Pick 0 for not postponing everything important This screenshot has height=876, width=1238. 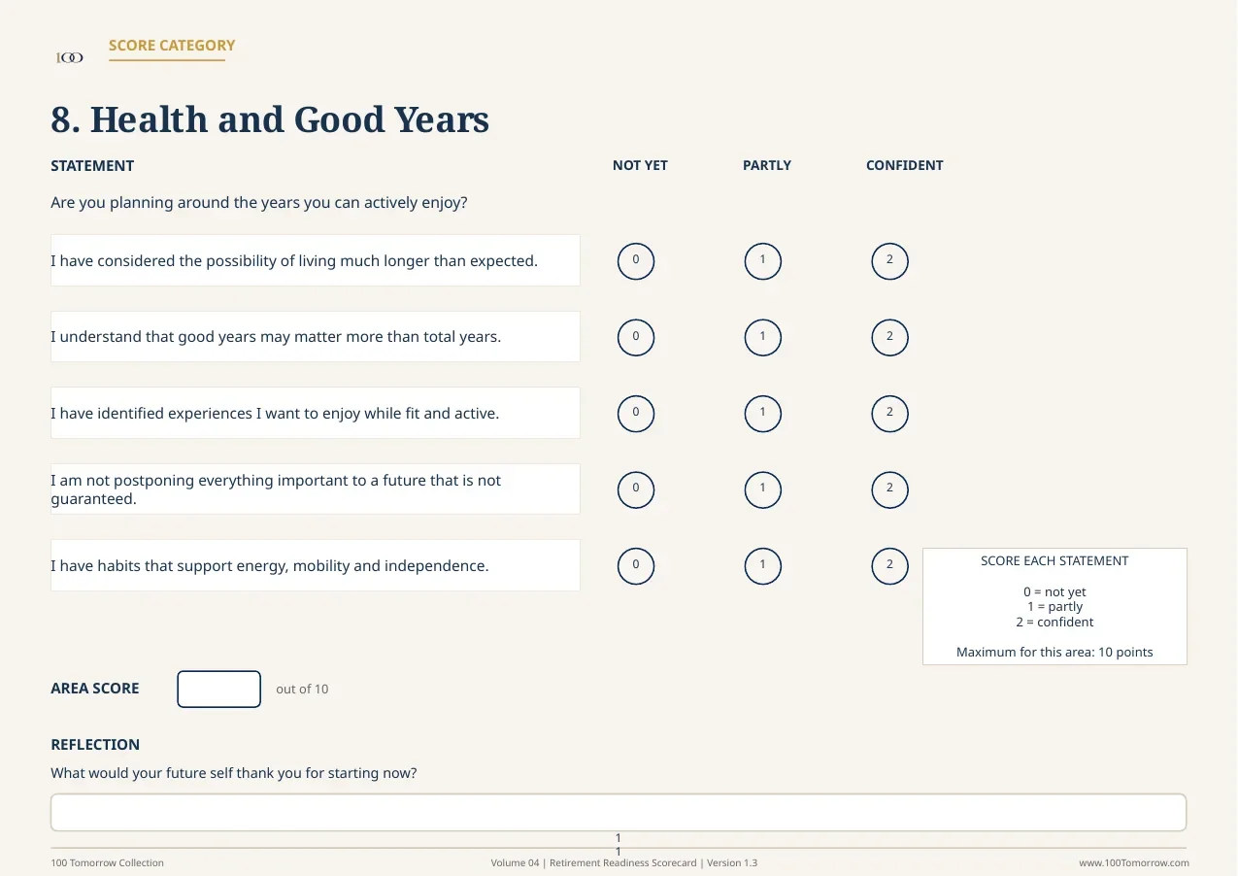(636, 489)
